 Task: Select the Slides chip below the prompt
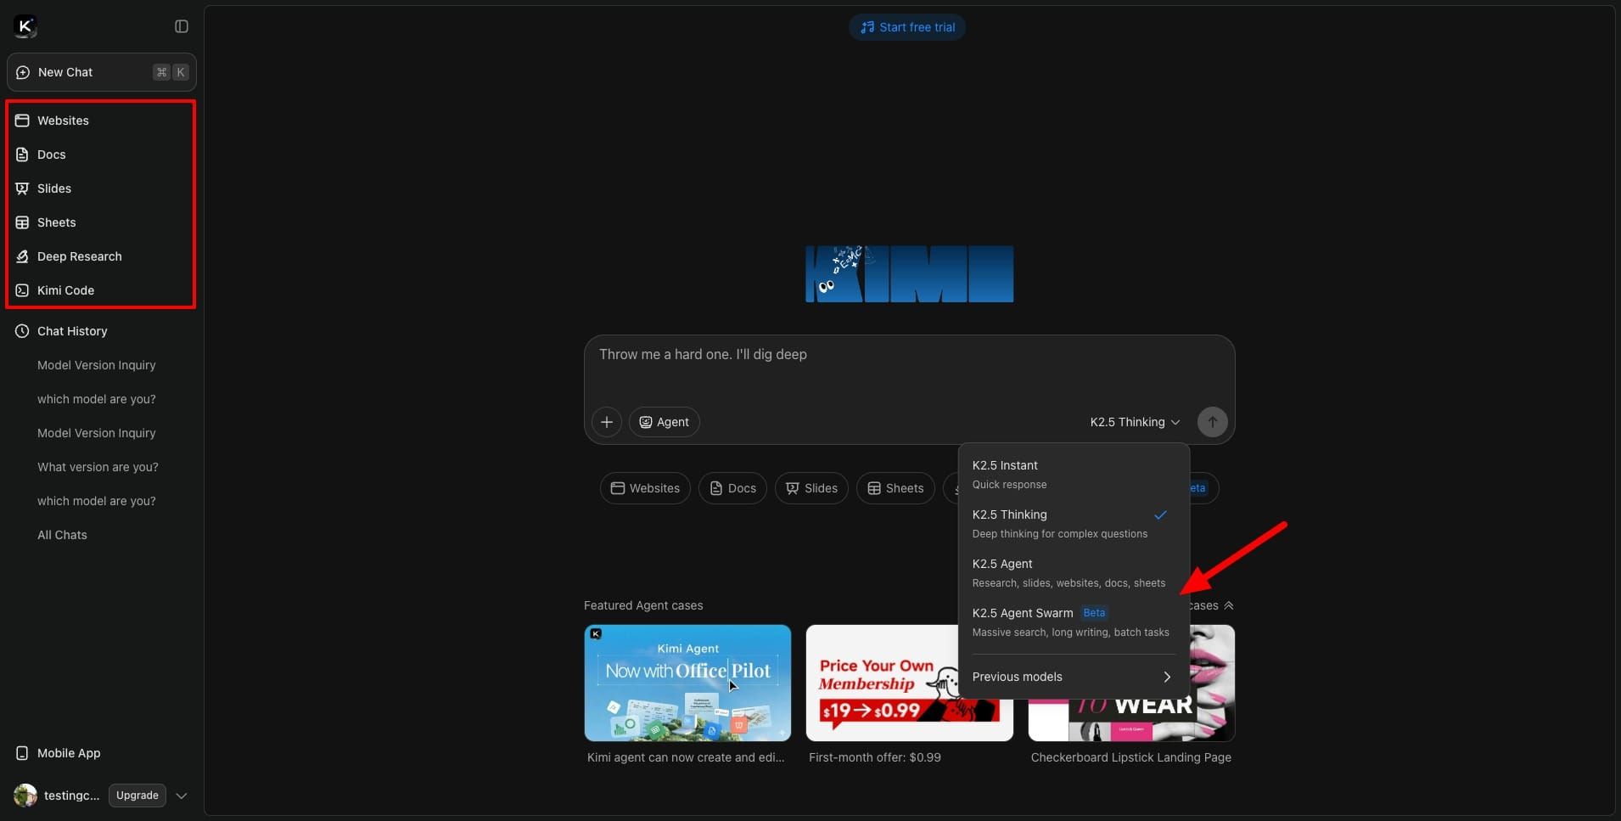pos(811,488)
